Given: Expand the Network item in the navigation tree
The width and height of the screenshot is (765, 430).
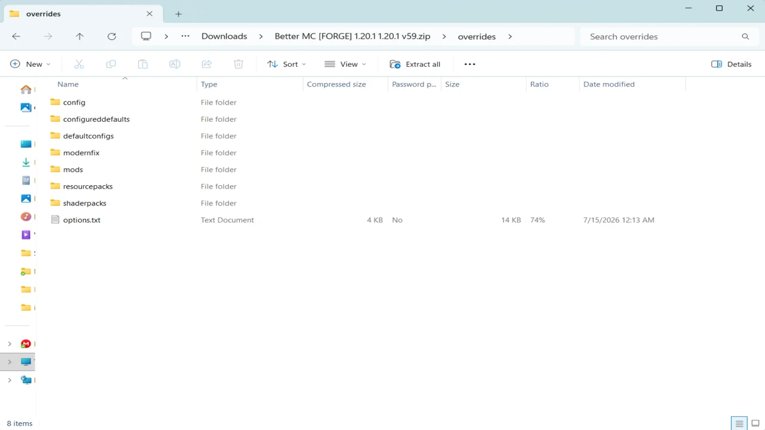Looking at the screenshot, I should click(x=10, y=380).
